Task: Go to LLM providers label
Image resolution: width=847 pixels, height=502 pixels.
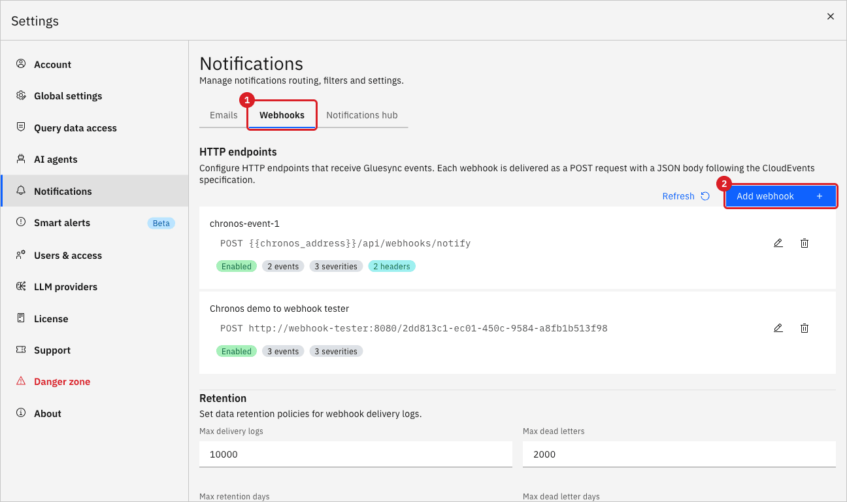Action: [65, 286]
